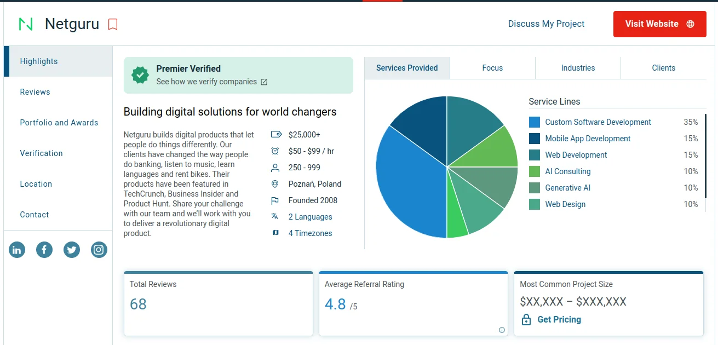Open the Industries tab
Image resolution: width=718 pixels, height=345 pixels.
point(578,68)
